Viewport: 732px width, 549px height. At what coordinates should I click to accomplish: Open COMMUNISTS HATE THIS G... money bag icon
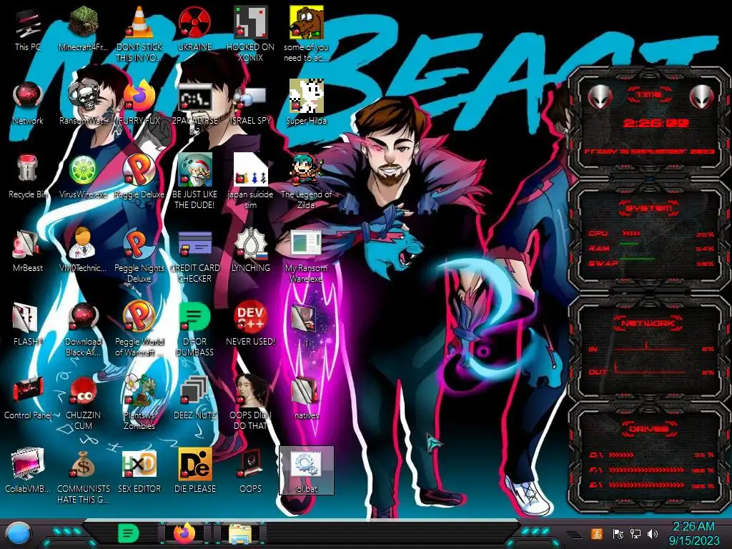coord(83,476)
